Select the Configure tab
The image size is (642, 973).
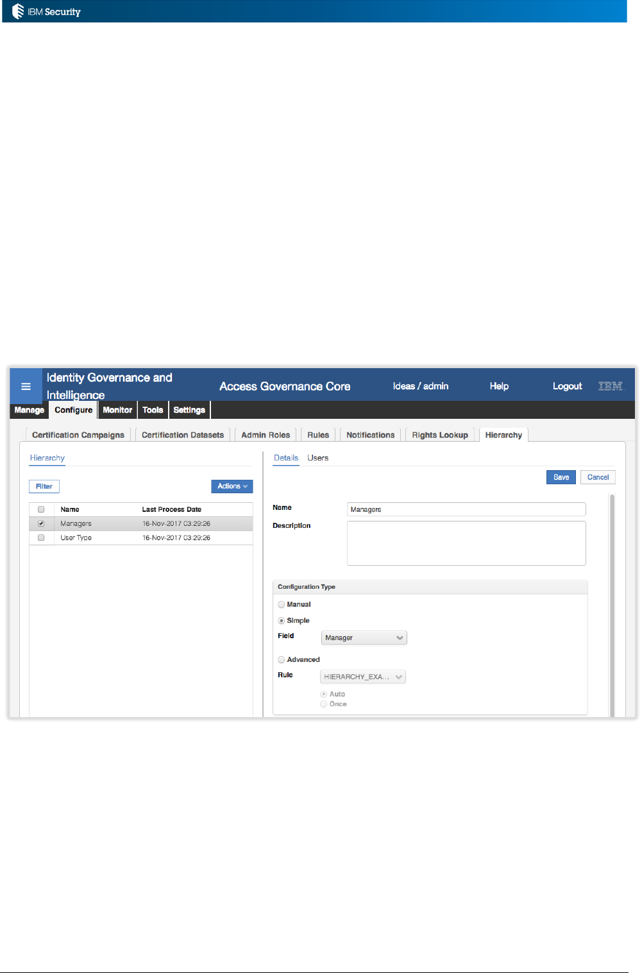pos(74,410)
